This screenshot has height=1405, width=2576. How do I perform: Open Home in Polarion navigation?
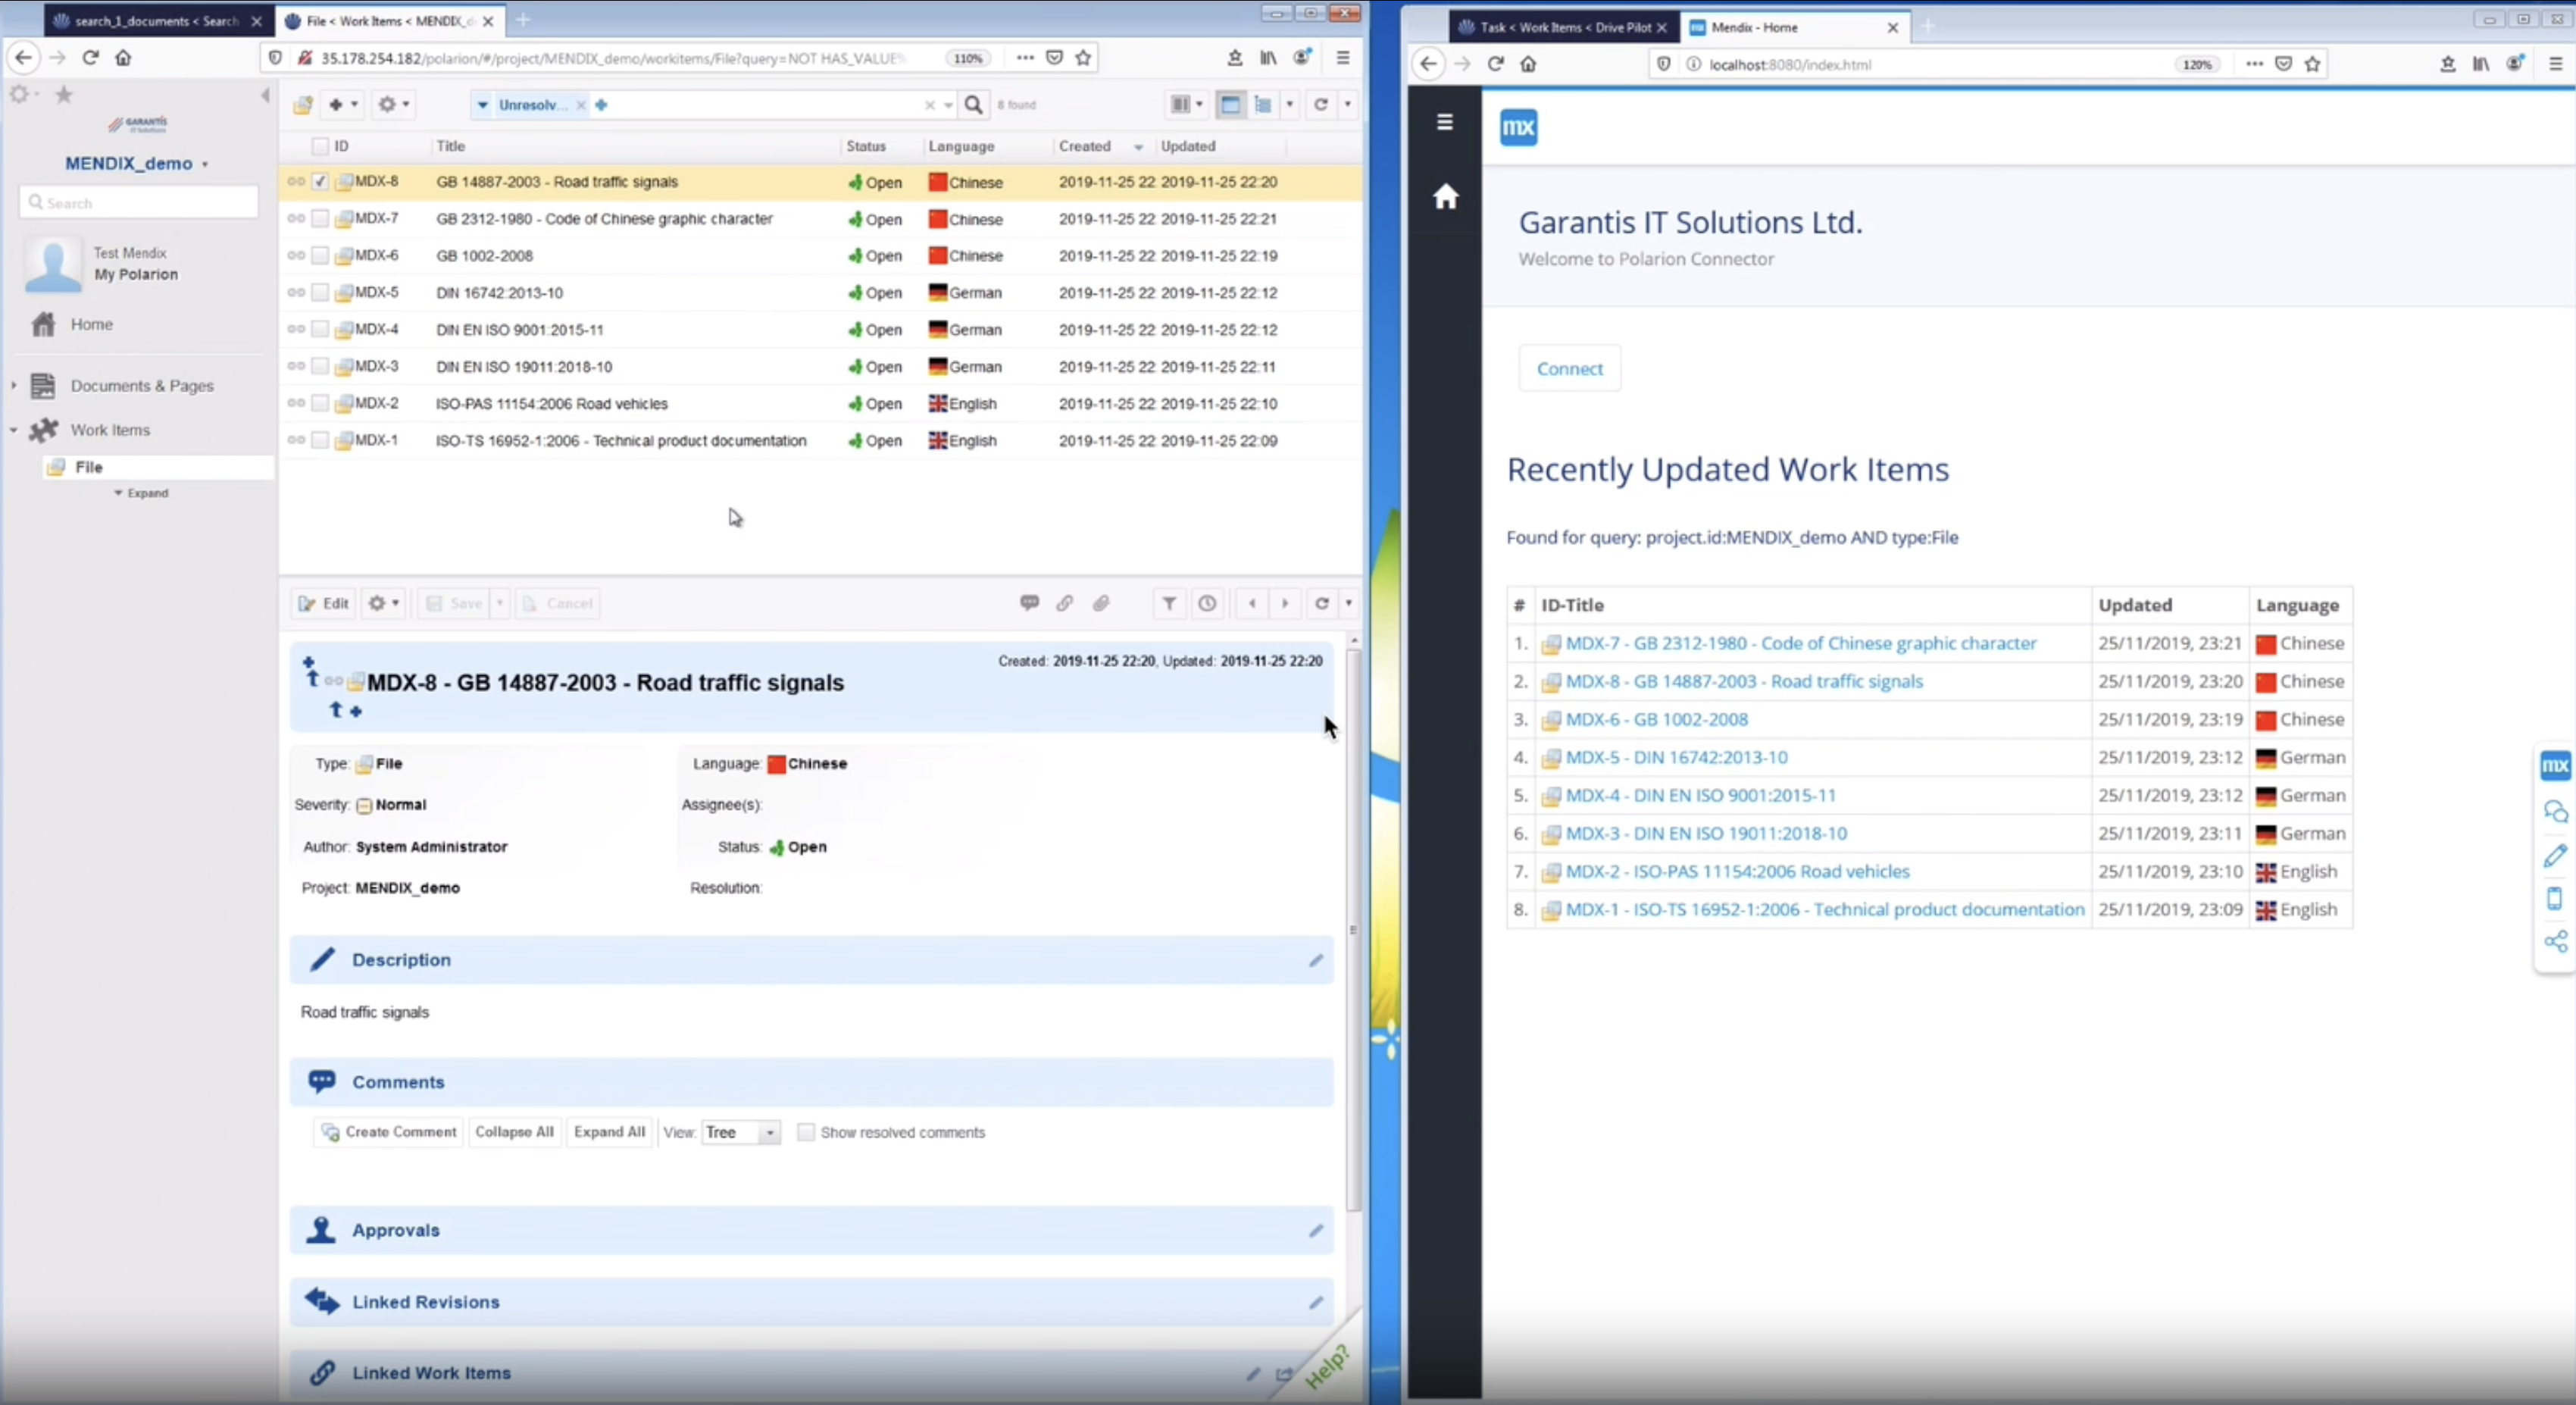click(91, 324)
